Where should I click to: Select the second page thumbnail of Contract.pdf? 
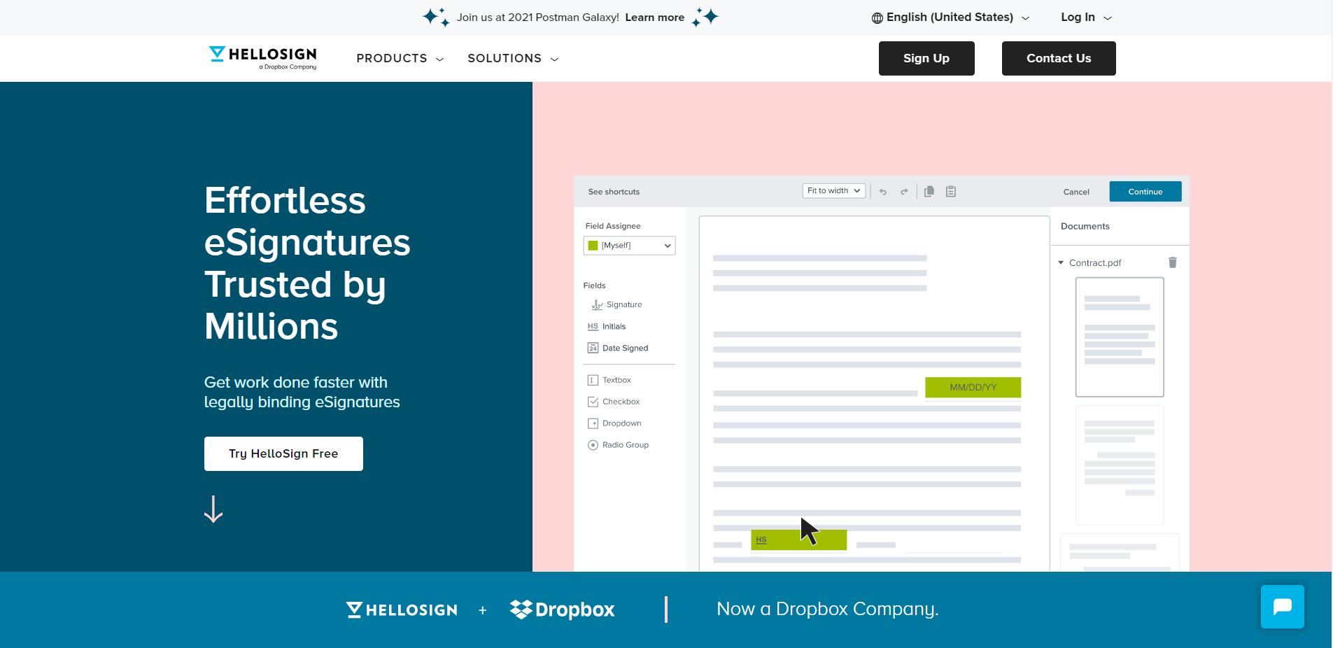(x=1120, y=465)
